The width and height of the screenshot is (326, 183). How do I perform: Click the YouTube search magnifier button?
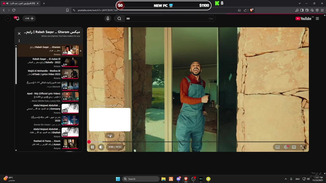pos(119,18)
